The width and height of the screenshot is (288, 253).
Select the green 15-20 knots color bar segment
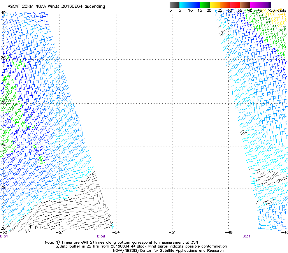[x=205, y=5]
